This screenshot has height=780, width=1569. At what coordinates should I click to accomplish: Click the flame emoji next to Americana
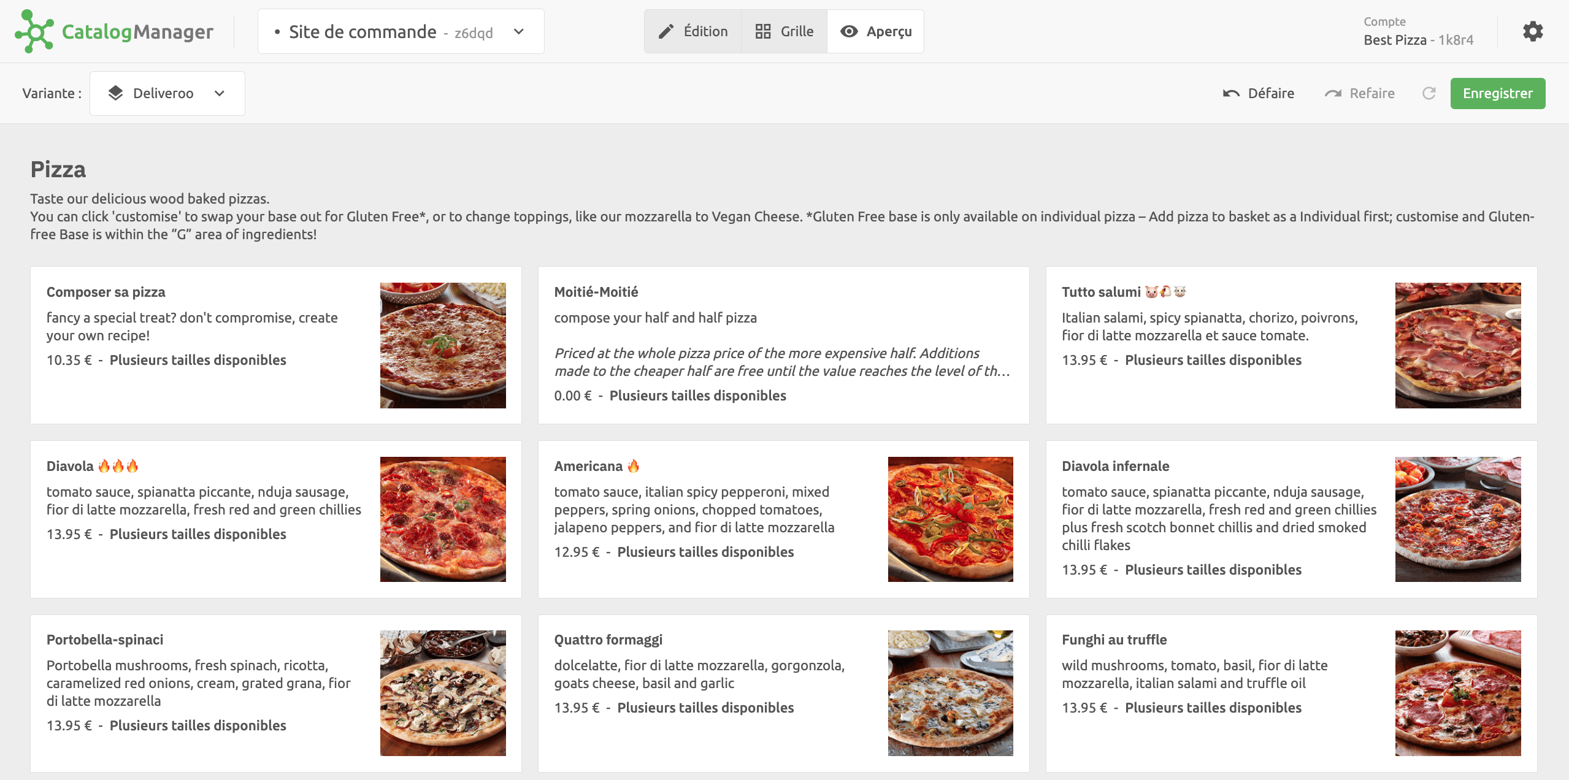(x=634, y=466)
